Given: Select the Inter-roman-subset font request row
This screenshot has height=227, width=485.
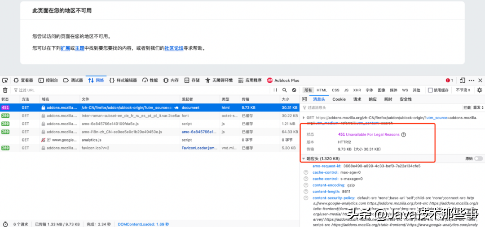Looking at the screenshot, I should pyautogui.click(x=150, y=116).
